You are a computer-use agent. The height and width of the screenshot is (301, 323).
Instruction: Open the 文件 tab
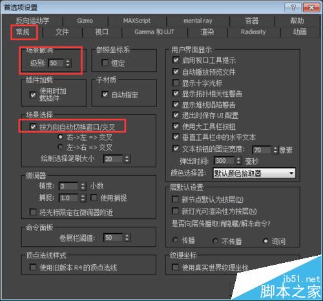click(62, 32)
